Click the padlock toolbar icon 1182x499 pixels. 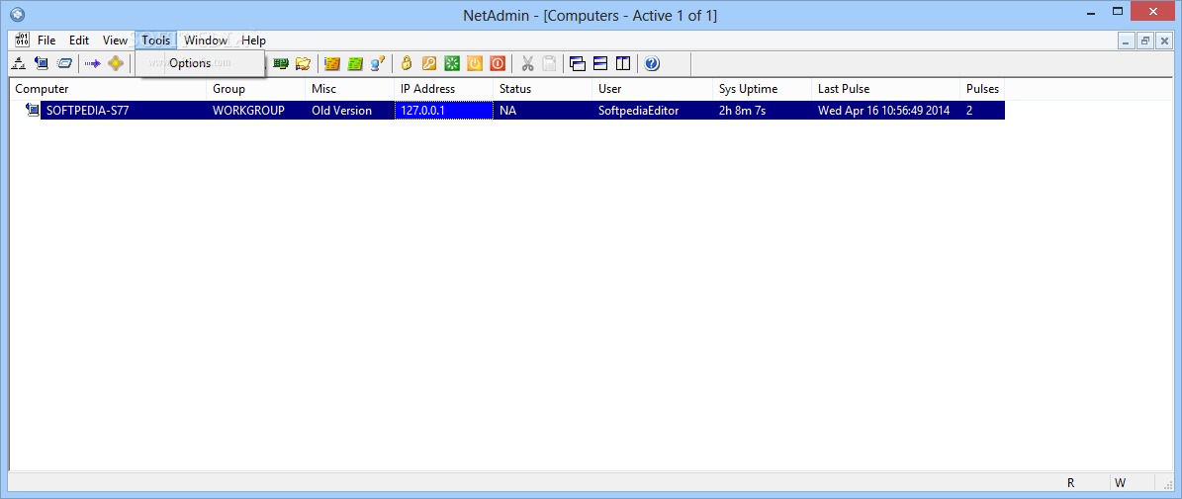pos(408,64)
